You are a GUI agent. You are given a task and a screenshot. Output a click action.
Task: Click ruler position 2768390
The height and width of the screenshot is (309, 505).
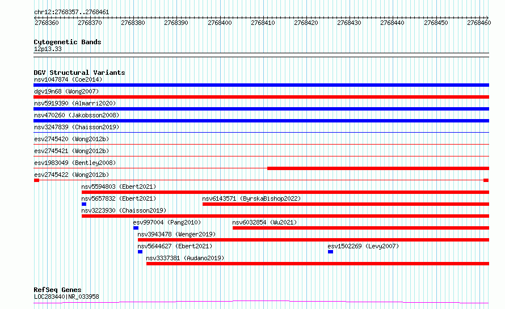tap(176, 23)
